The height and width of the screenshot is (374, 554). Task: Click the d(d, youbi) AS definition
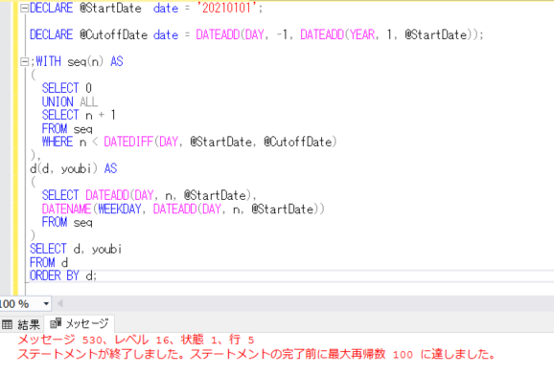click(74, 169)
